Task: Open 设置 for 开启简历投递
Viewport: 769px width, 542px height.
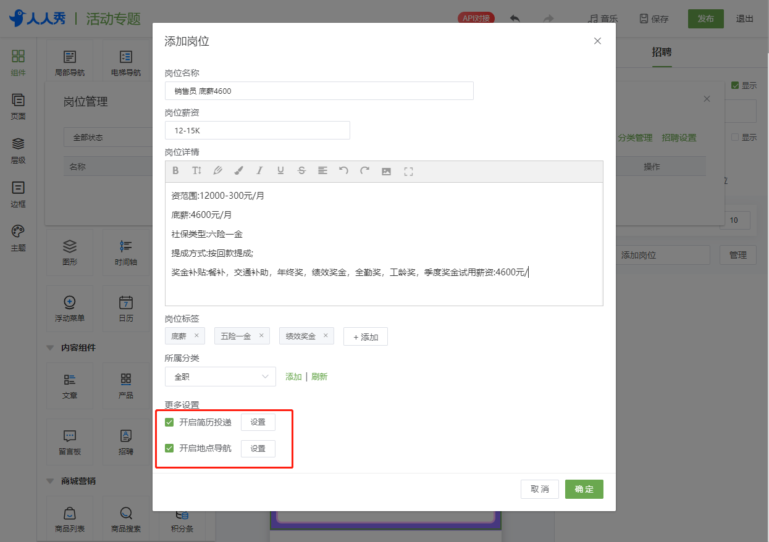Action: 258,422
